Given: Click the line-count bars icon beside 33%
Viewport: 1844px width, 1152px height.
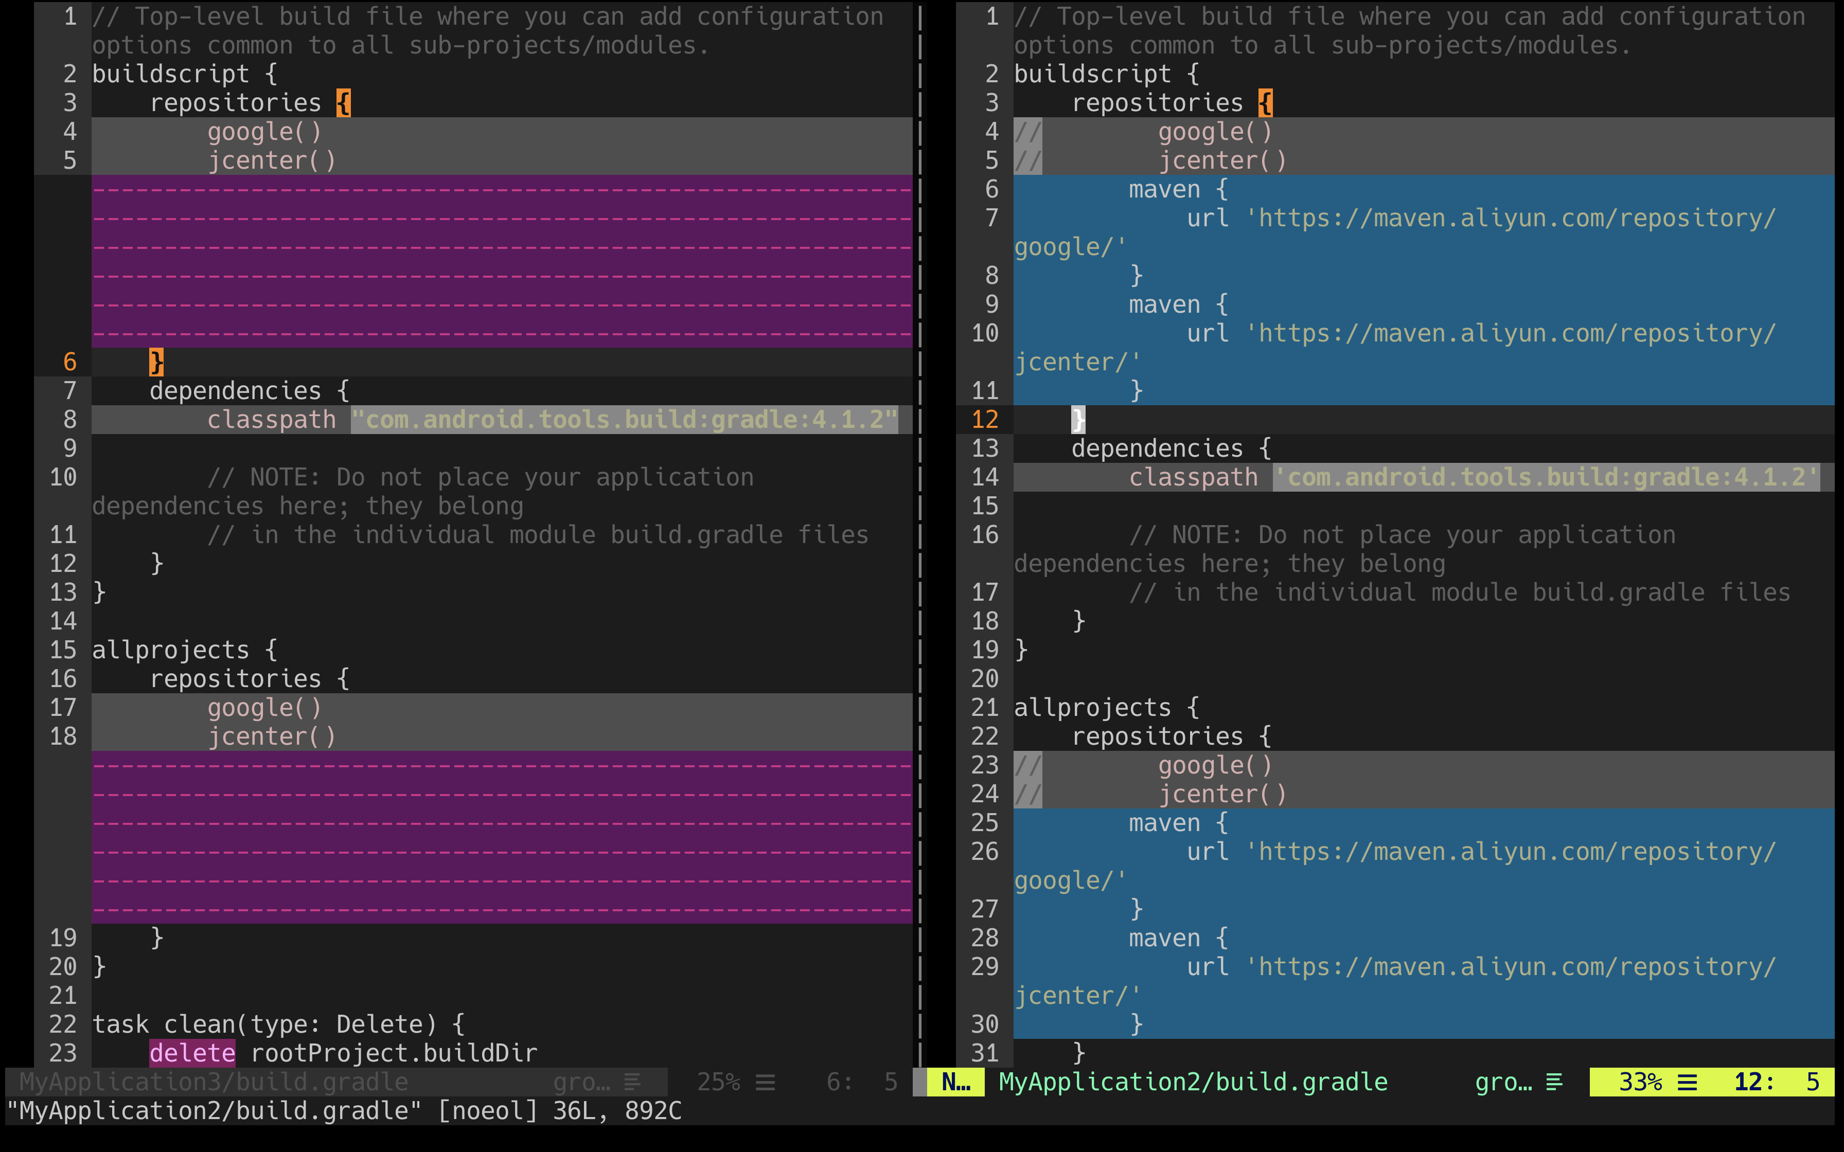Looking at the screenshot, I should click(x=1688, y=1082).
